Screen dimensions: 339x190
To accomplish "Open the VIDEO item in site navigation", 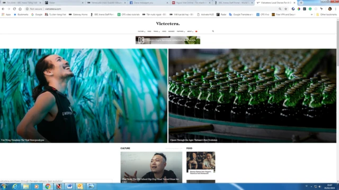I will (164, 32).
